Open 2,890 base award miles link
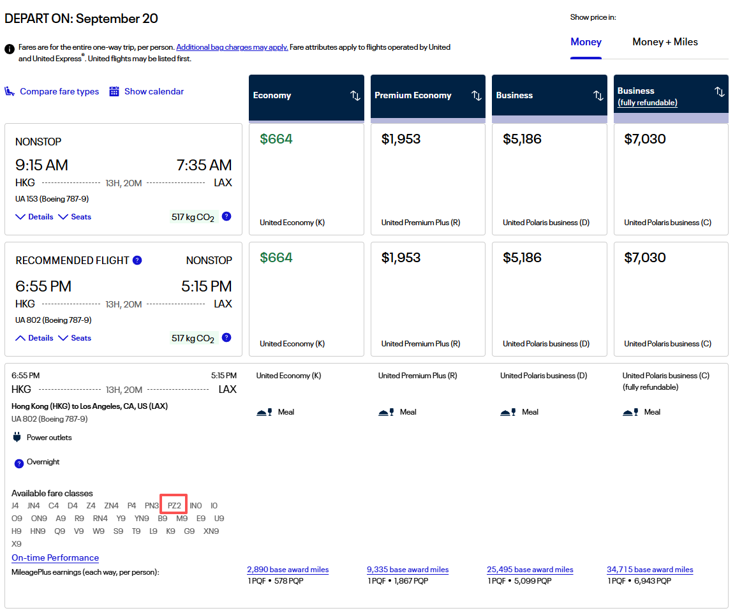The image size is (742, 613). 288,570
